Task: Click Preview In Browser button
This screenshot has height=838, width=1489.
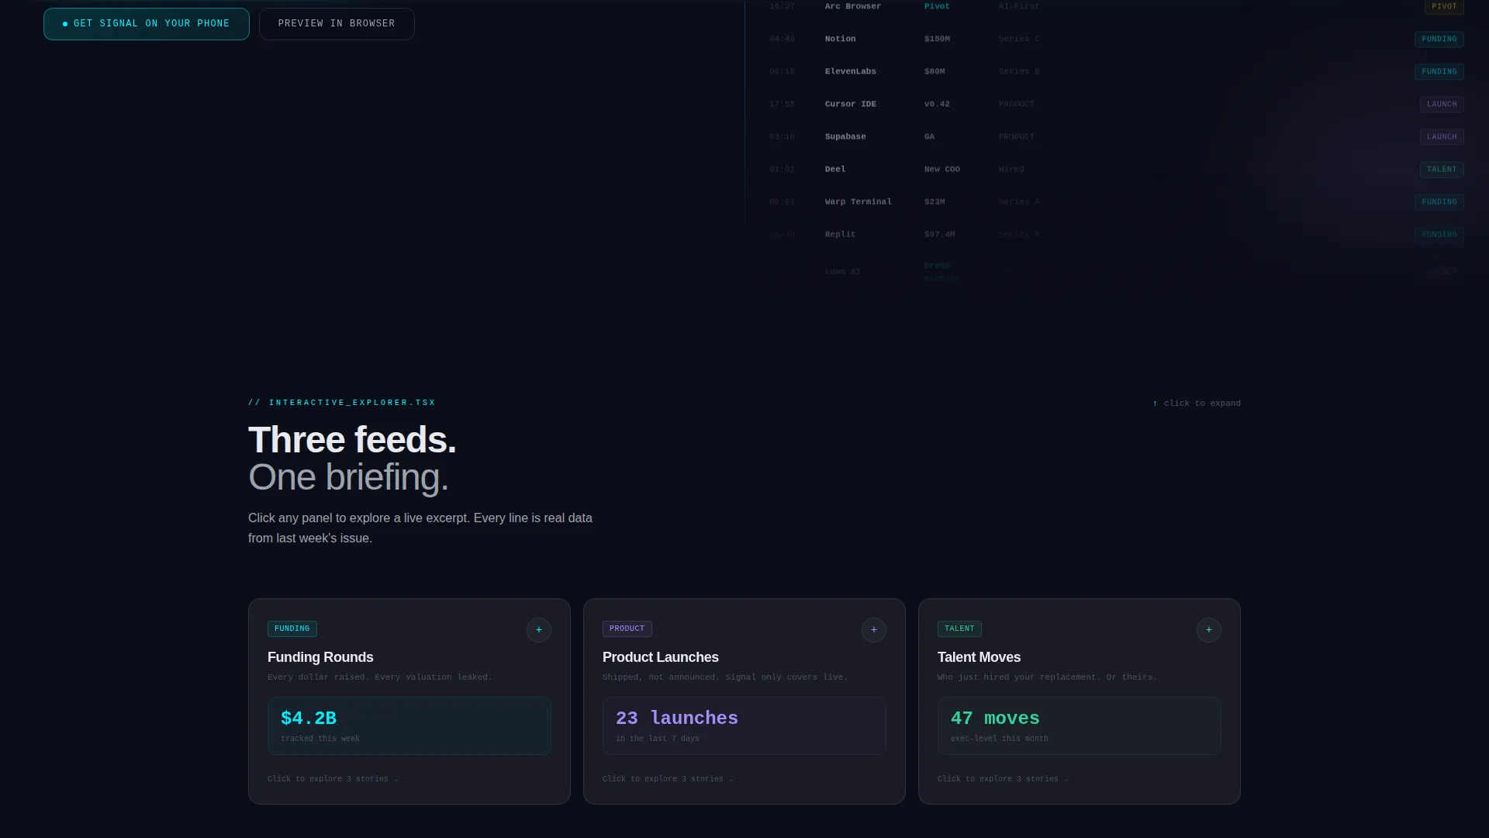Action: pyautogui.click(x=337, y=24)
